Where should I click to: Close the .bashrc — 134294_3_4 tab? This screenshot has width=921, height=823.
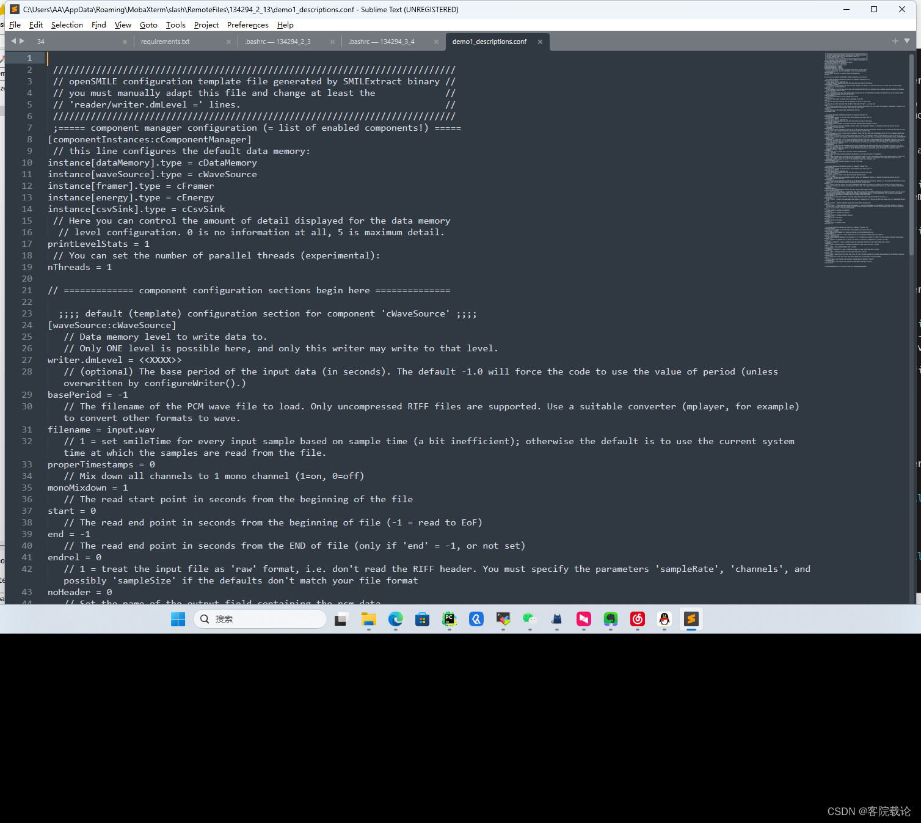tap(437, 42)
